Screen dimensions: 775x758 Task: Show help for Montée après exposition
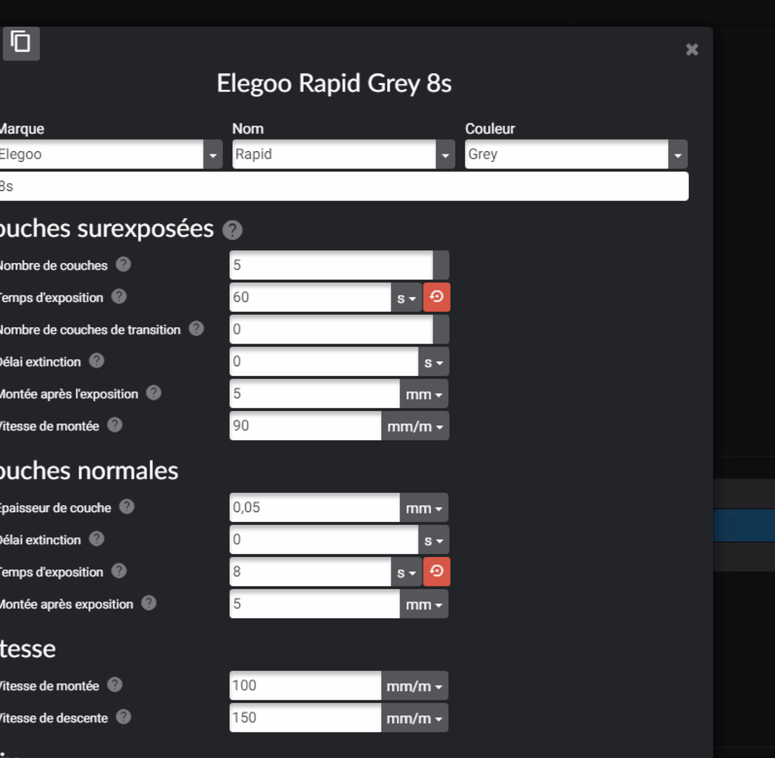149,603
